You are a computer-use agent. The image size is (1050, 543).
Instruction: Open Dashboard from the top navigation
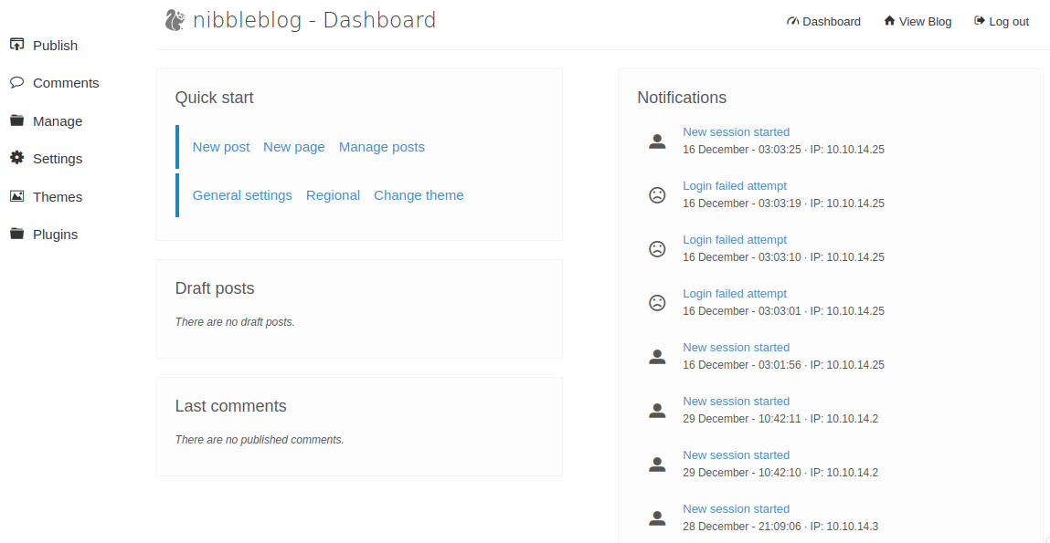[823, 22]
